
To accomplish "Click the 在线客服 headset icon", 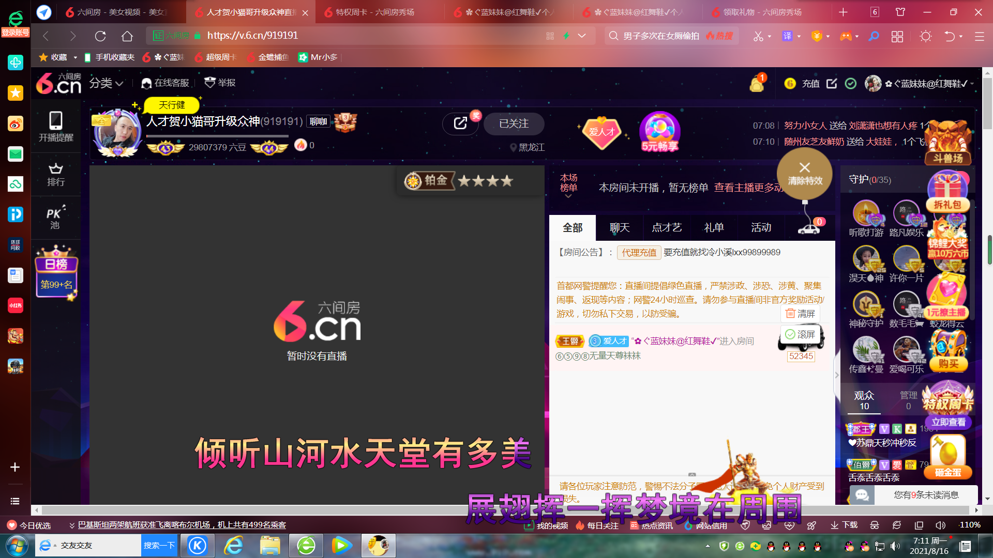I will pyautogui.click(x=146, y=83).
